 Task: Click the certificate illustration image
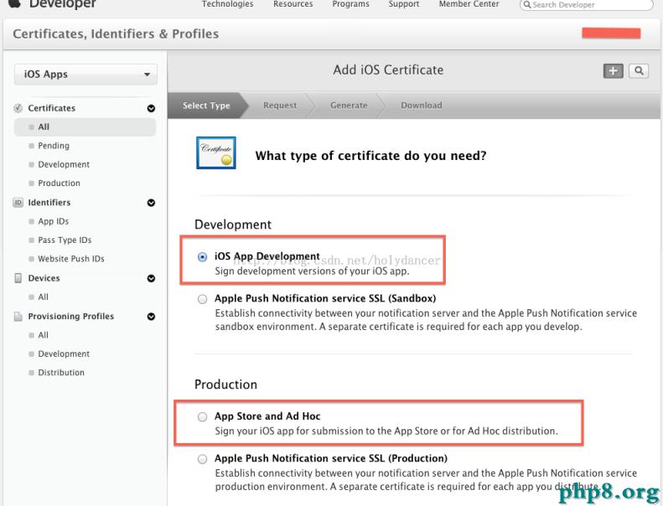(x=216, y=152)
